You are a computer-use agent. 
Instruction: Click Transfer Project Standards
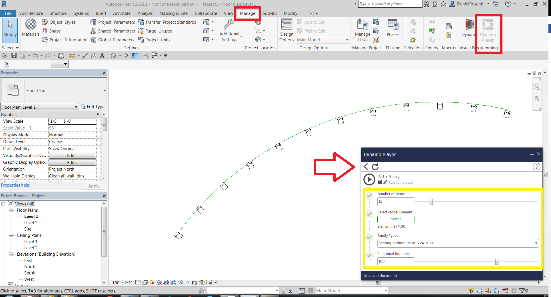click(167, 22)
